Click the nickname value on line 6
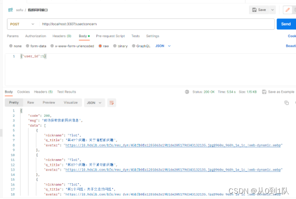This screenshot has height=199, width=296. click(x=74, y=135)
